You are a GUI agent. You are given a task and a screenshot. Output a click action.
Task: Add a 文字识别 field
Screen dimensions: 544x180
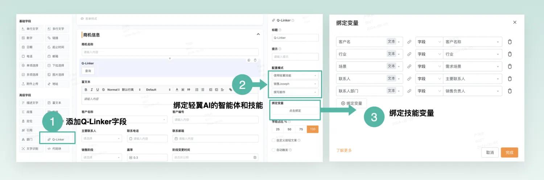click(x=31, y=148)
